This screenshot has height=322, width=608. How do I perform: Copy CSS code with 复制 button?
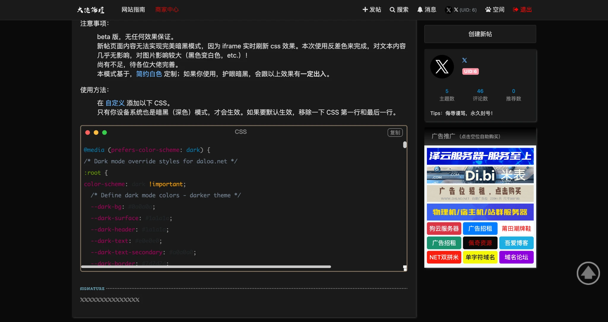click(x=395, y=133)
